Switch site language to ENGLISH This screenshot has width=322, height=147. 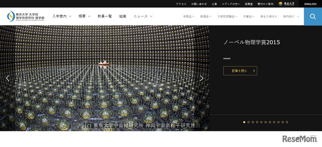pyautogui.click(x=310, y=4)
